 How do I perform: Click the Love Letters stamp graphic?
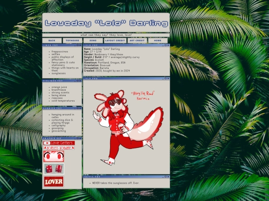tap(59, 143)
